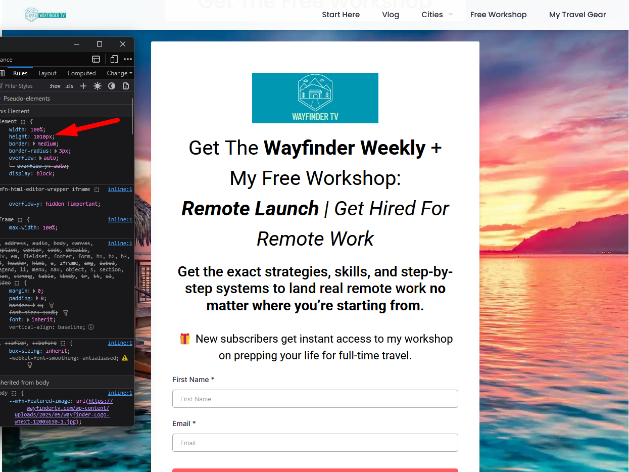Screen dimensions: 629x472
Task: Click the Filter Styles search field
Action: (23, 86)
